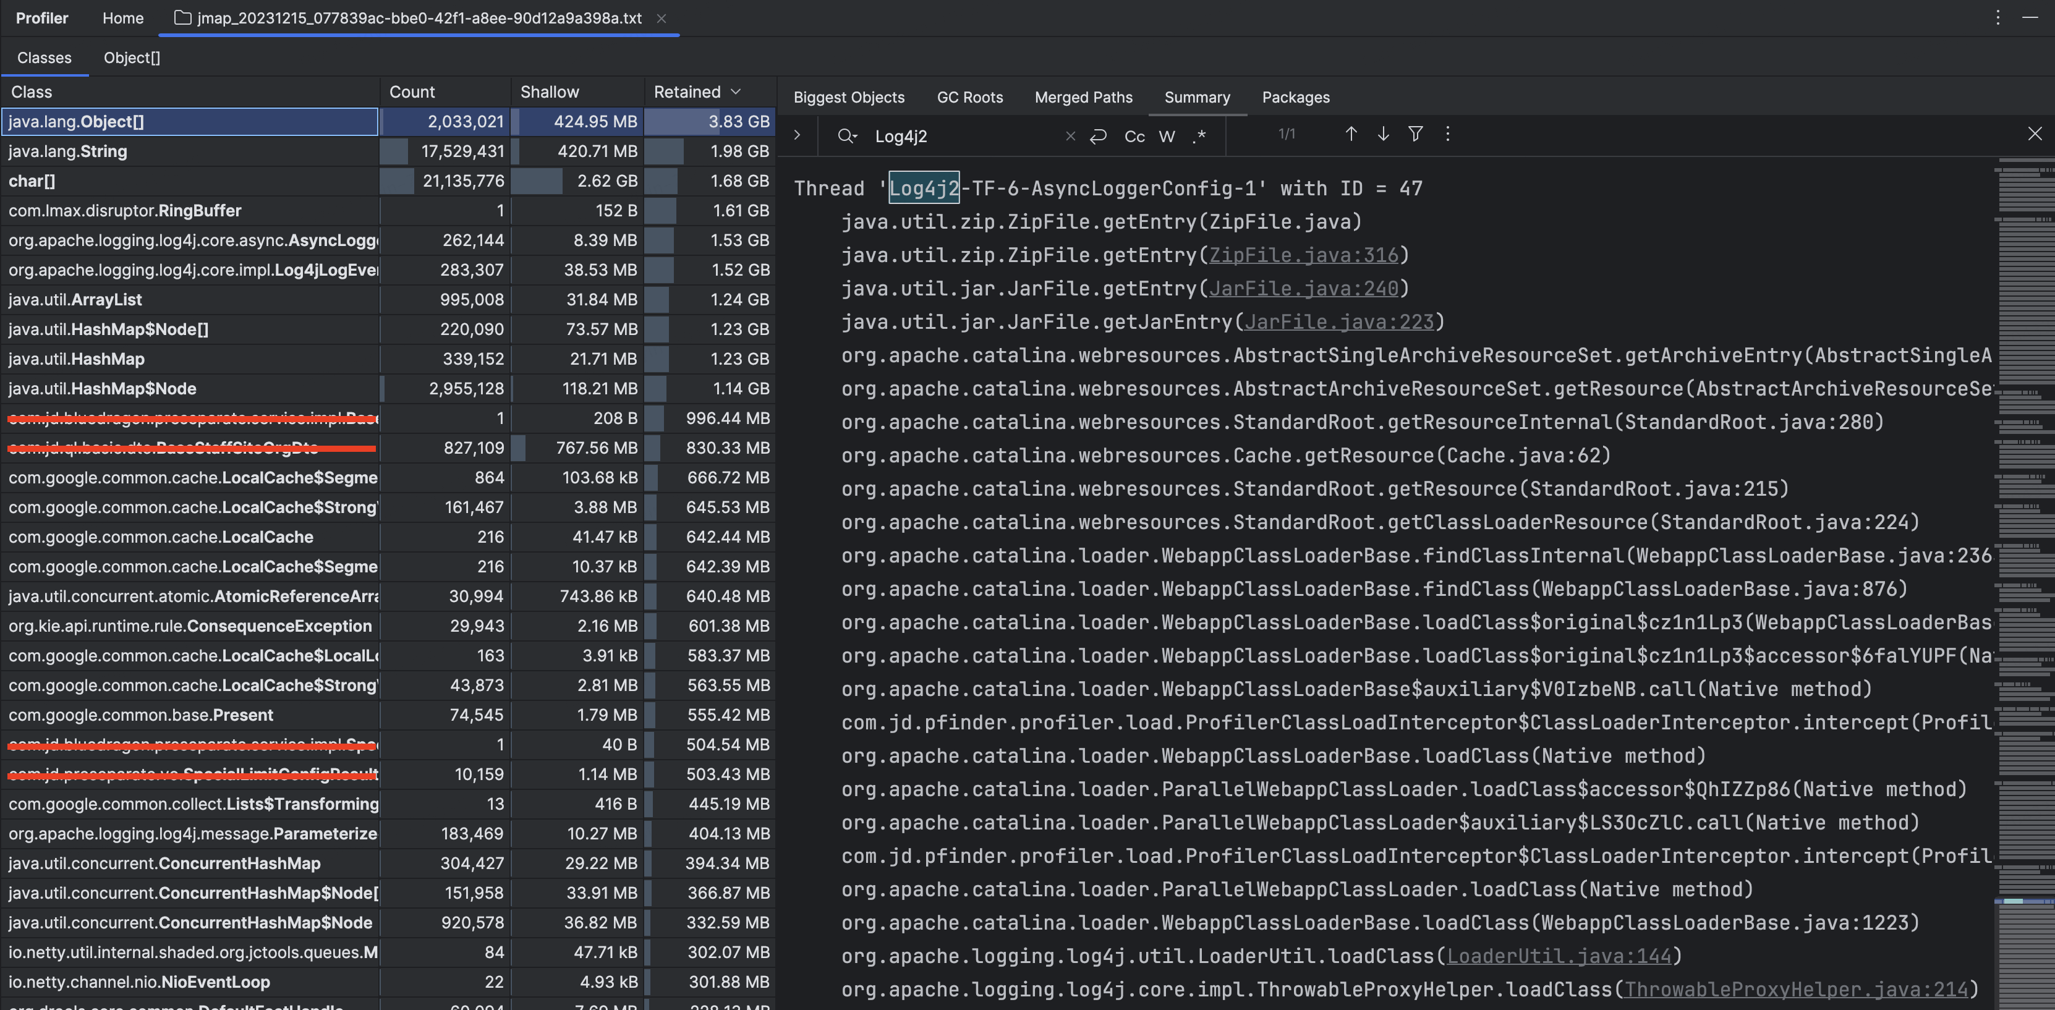Click the 'Biggest Objects' tab
The height and width of the screenshot is (1010, 2055).
pos(848,96)
